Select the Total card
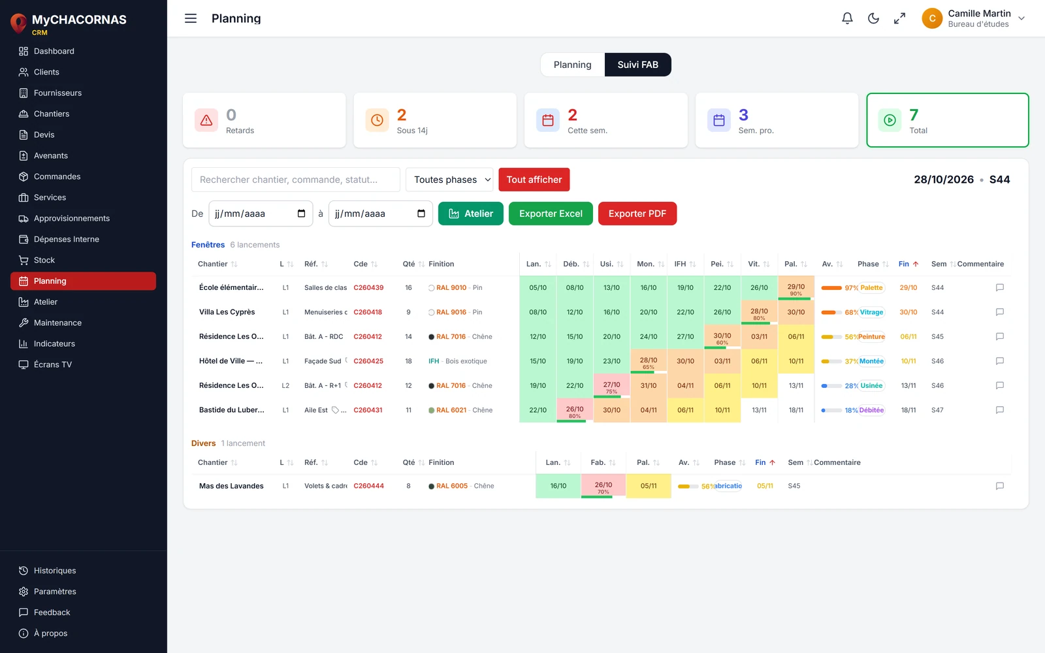This screenshot has width=1045, height=653. tap(948, 120)
